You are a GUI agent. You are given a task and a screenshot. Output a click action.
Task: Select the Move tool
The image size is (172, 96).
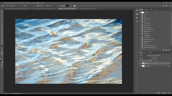pyautogui.click(x=2, y=11)
